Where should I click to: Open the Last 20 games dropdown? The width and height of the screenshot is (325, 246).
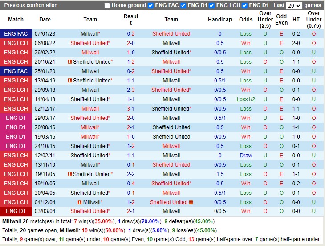[x=294, y=6]
